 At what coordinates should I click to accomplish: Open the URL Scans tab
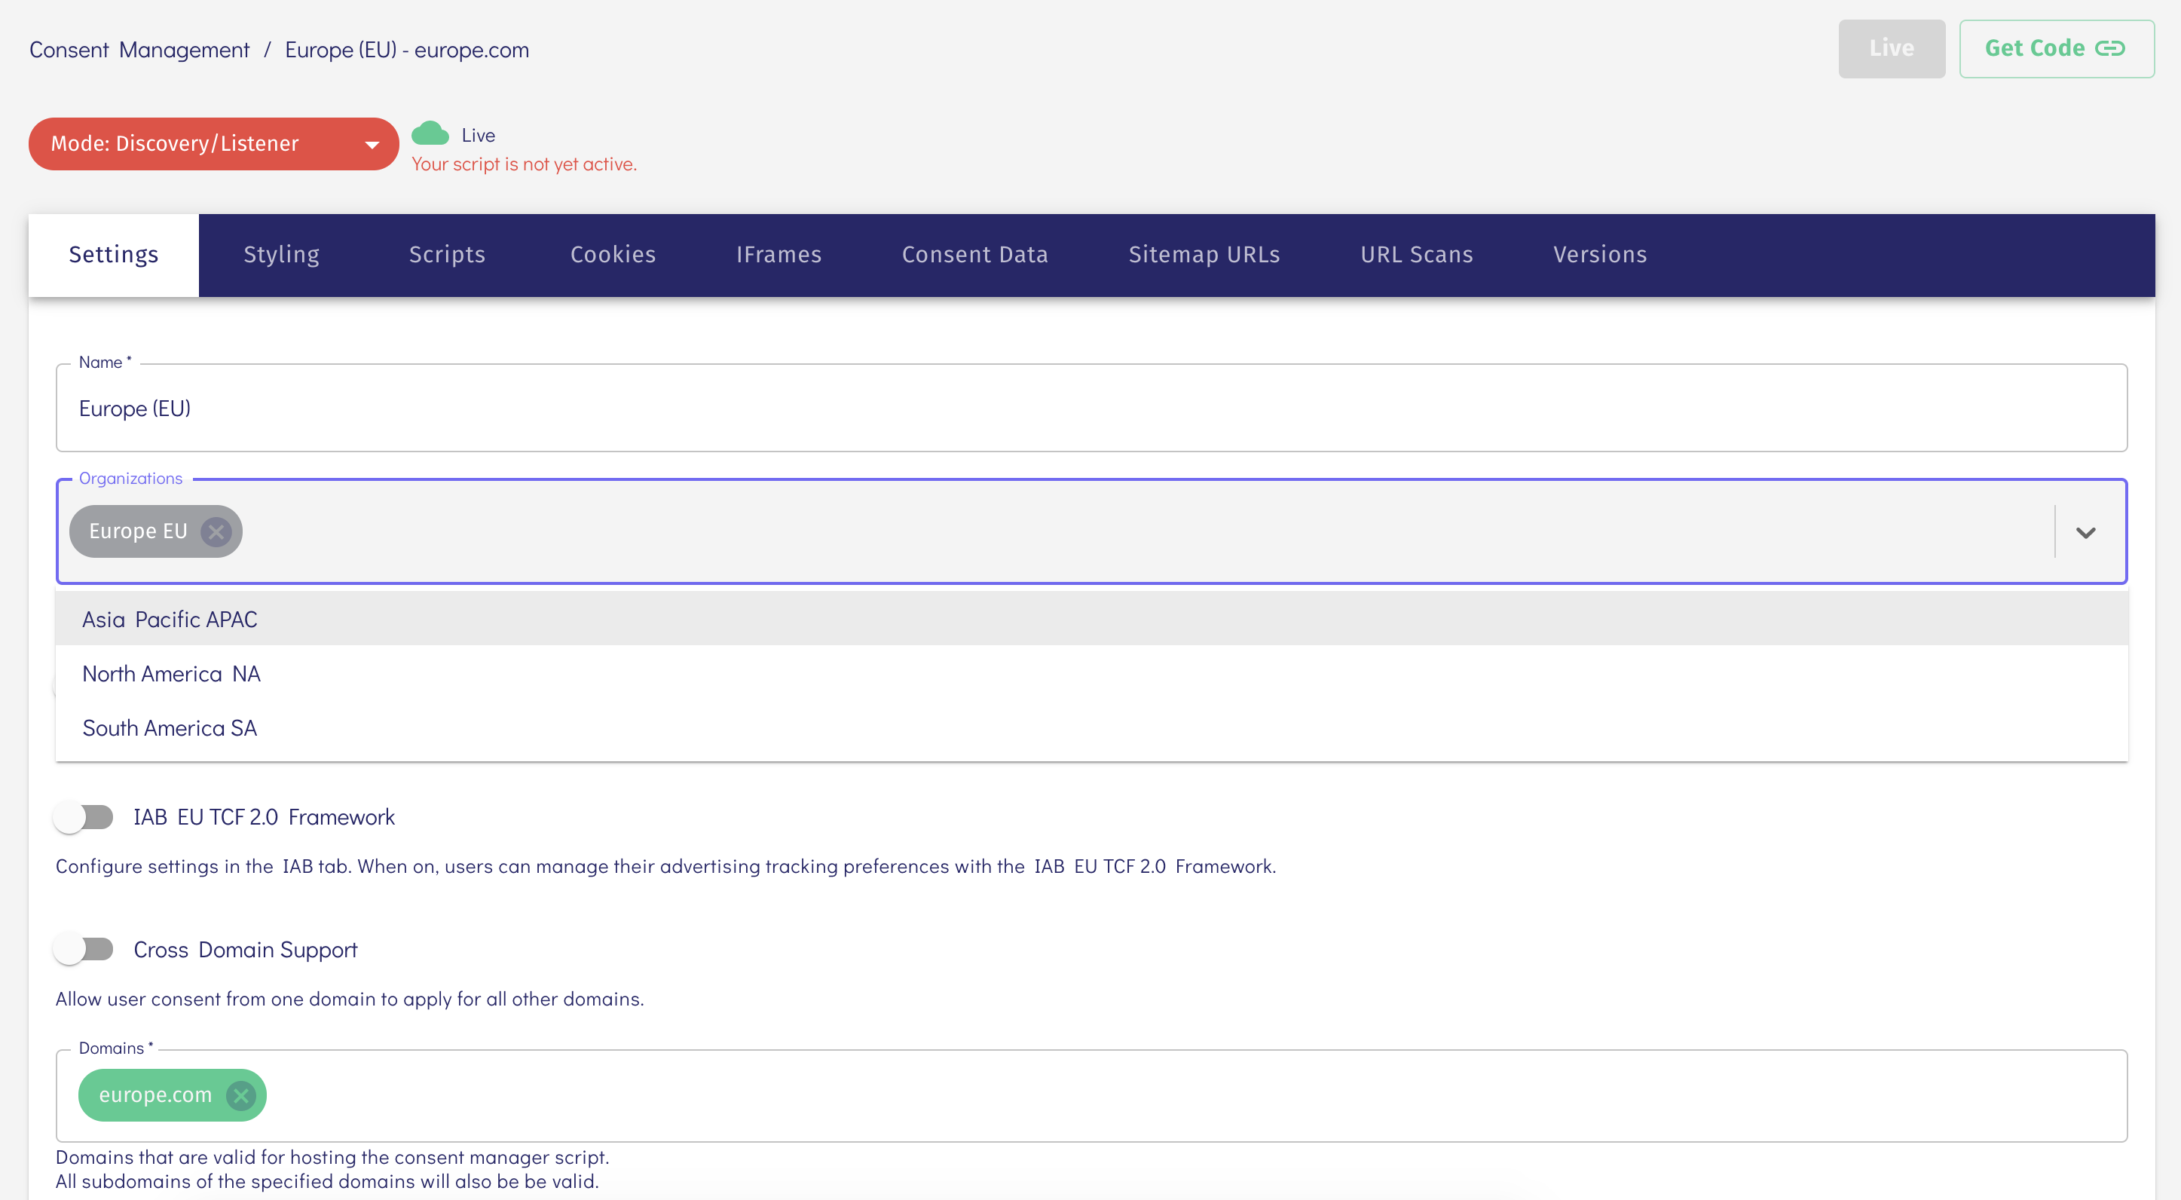pos(1417,255)
